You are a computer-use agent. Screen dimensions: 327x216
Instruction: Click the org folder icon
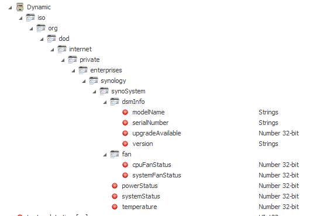click(41, 28)
